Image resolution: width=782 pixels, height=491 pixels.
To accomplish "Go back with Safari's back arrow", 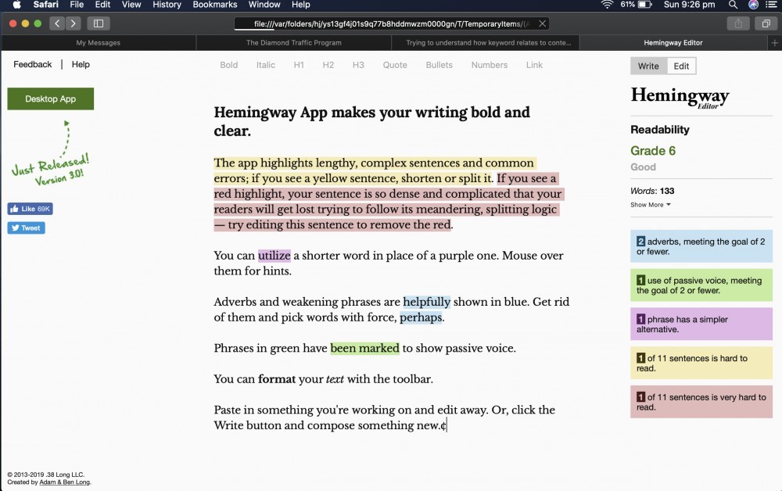I will click(57, 23).
